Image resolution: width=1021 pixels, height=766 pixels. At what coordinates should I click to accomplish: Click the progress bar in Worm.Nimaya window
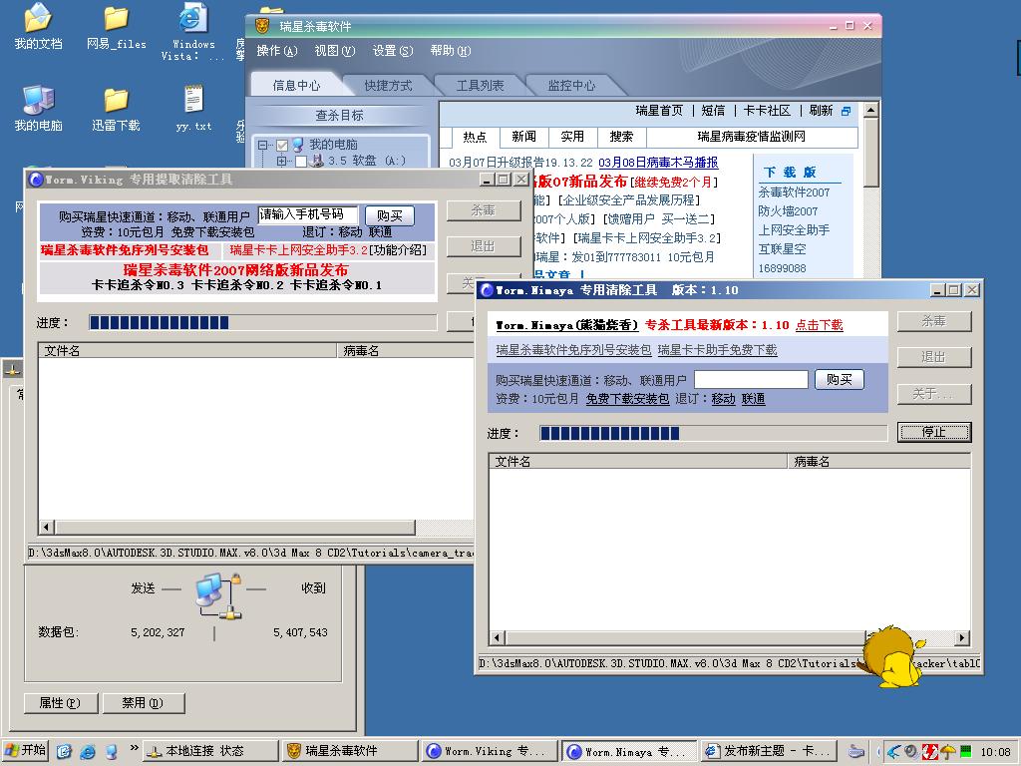[x=713, y=433]
